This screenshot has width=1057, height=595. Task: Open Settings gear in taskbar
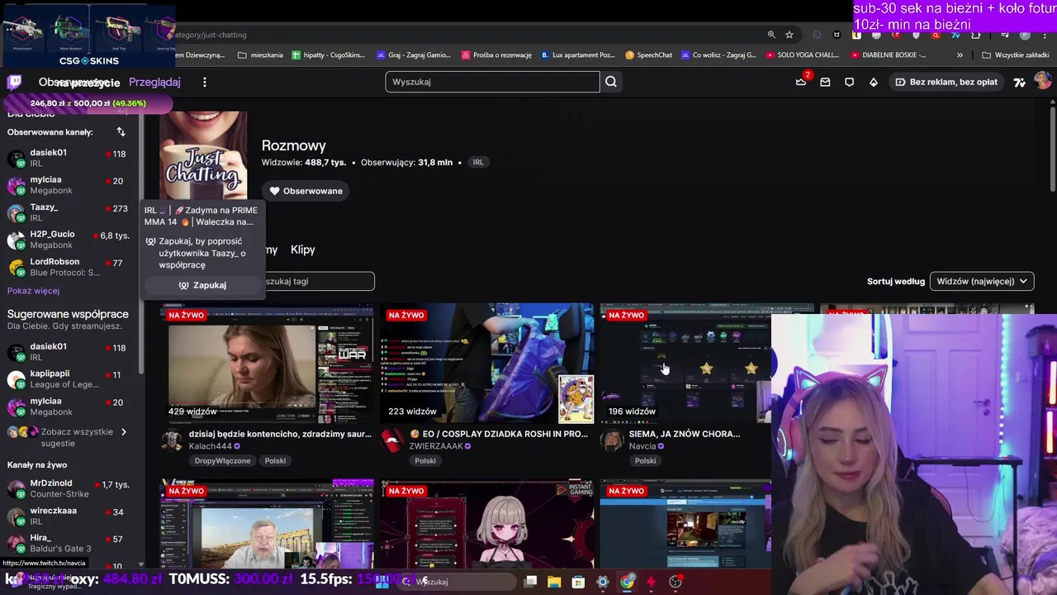point(603,582)
